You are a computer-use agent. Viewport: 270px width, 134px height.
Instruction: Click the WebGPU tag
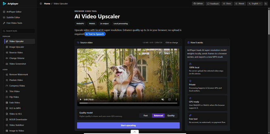80,24
